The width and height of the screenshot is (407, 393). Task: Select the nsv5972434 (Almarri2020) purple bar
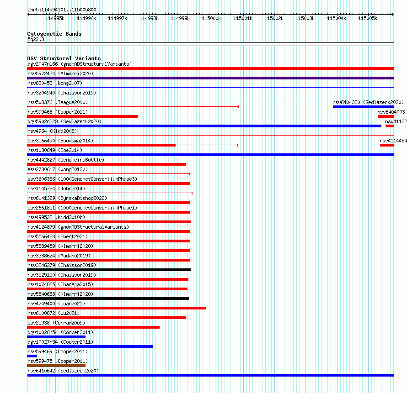(x=210, y=78)
